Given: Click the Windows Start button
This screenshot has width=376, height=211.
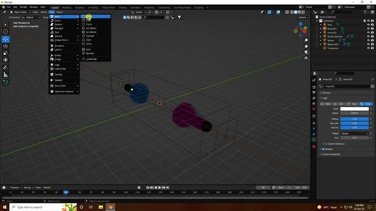Looking at the screenshot, I should click(x=5, y=207).
